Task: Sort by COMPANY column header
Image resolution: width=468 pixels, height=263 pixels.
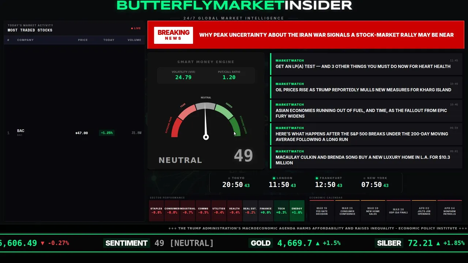Action: pos(25,40)
